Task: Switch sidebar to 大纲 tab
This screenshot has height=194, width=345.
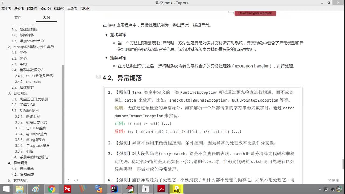Action: pyautogui.click(x=46, y=18)
